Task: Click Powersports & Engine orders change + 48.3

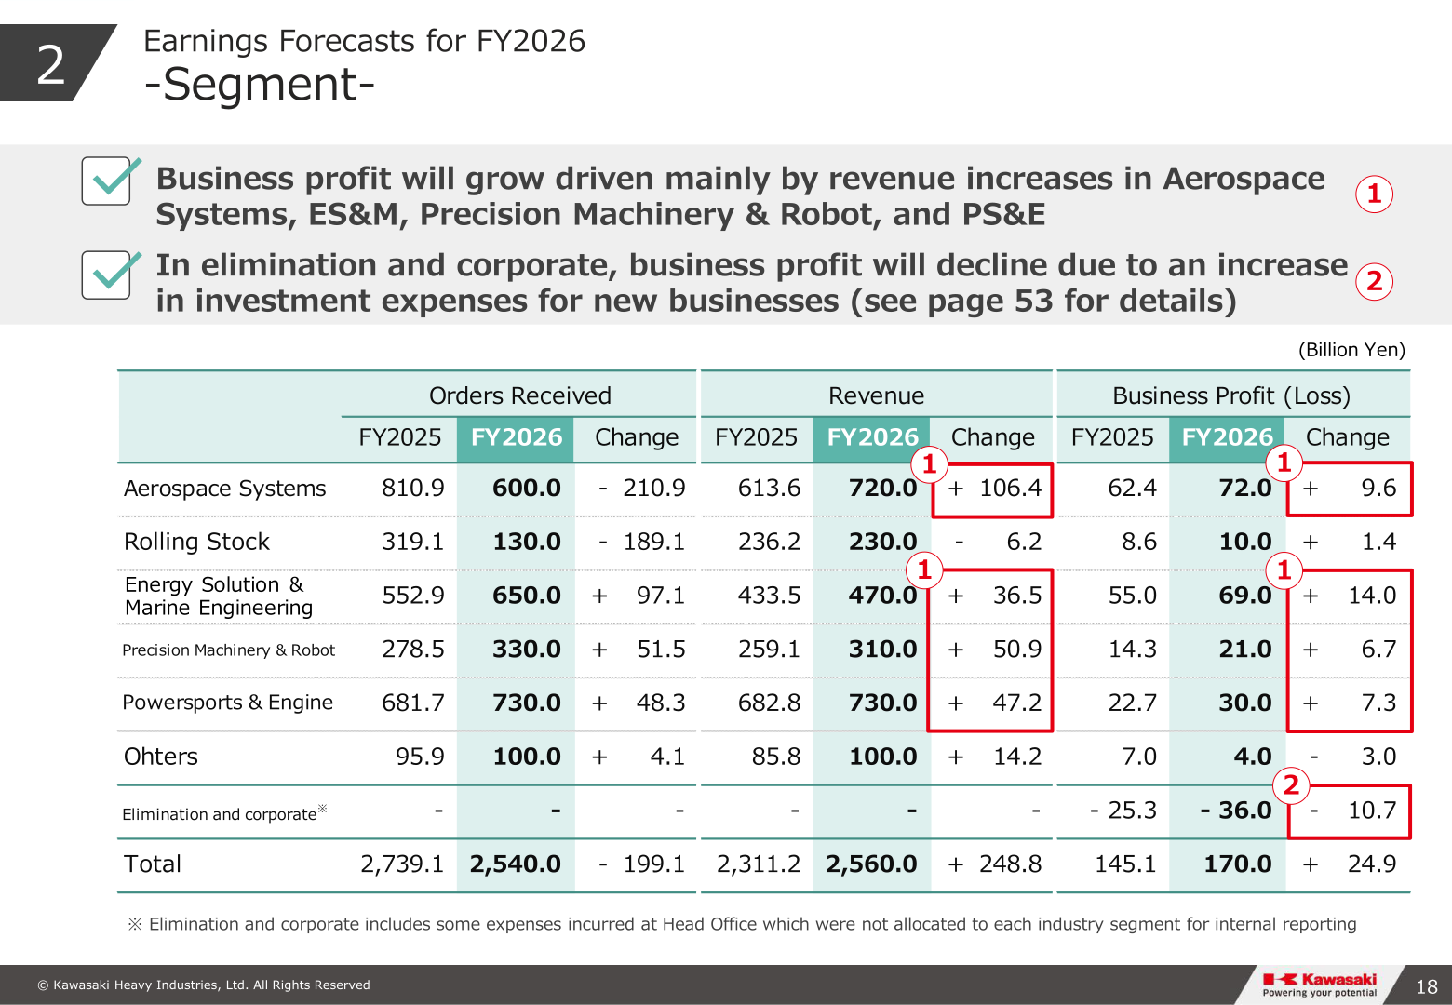Action: tap(639, 703)
